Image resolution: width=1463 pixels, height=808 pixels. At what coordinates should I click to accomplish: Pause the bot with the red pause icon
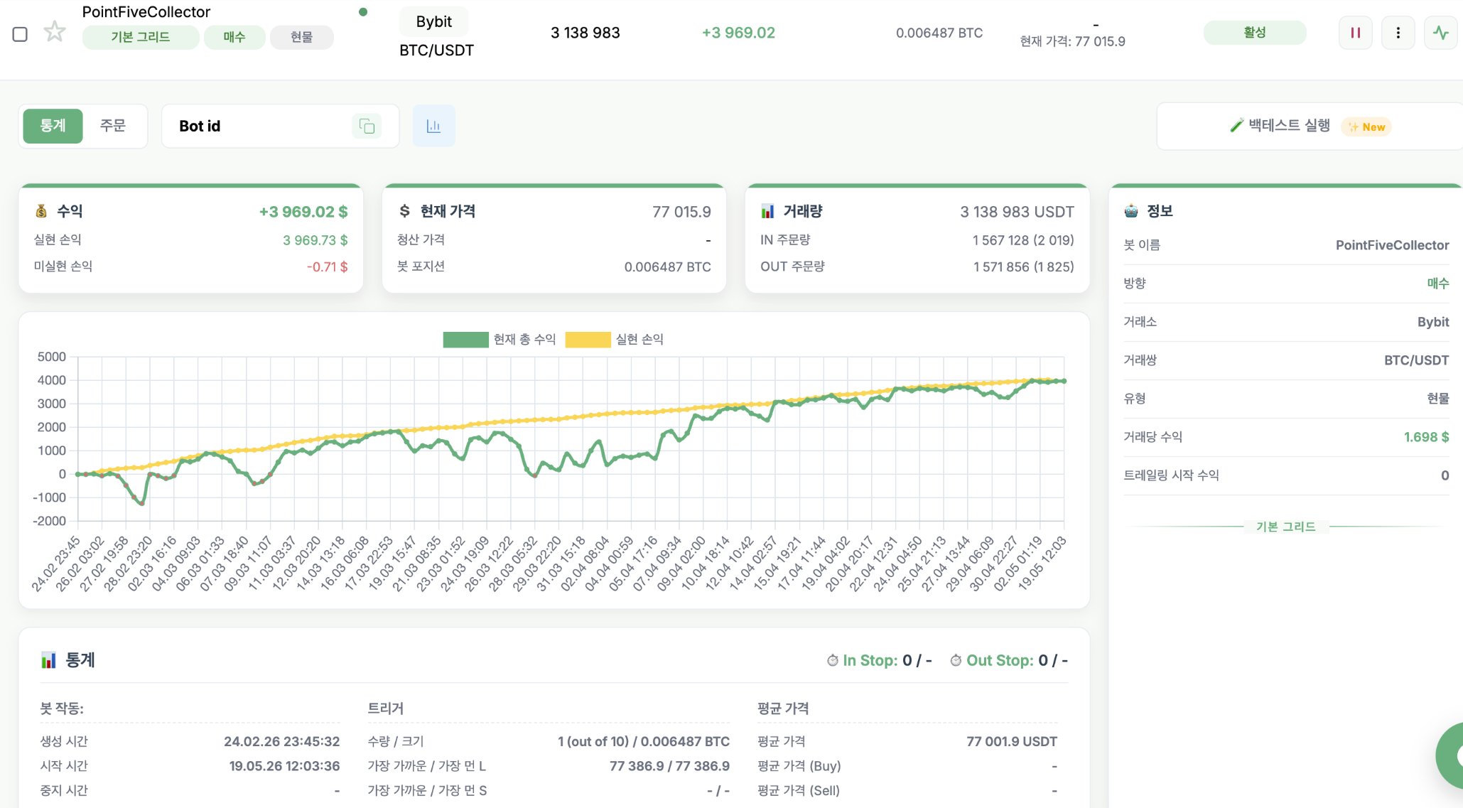click(x=1355, y=33)
